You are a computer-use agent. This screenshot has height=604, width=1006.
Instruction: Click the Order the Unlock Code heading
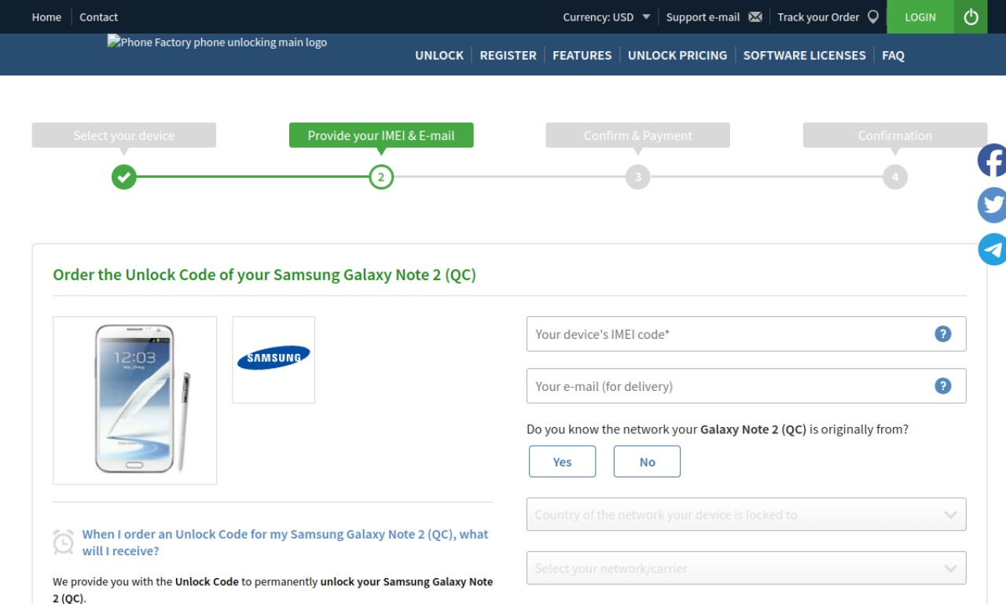click(264, 275)
